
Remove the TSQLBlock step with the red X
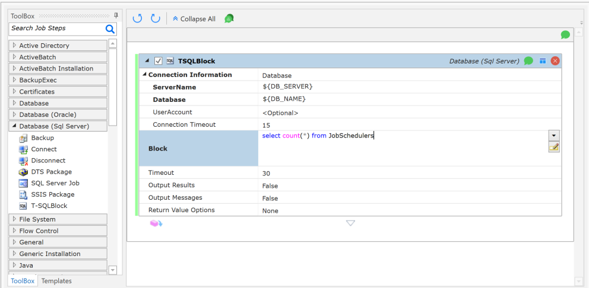point(555,61)
